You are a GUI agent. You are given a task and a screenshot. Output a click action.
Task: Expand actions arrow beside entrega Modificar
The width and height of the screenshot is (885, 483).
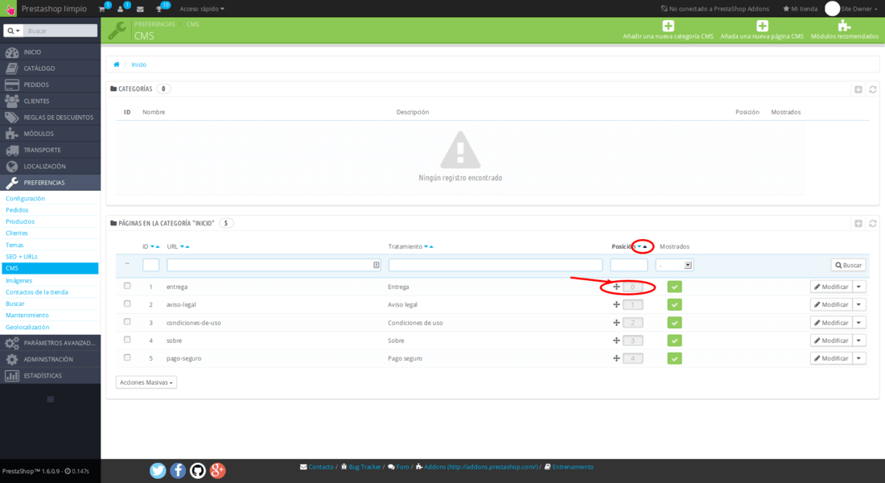(x=859, y=287)
